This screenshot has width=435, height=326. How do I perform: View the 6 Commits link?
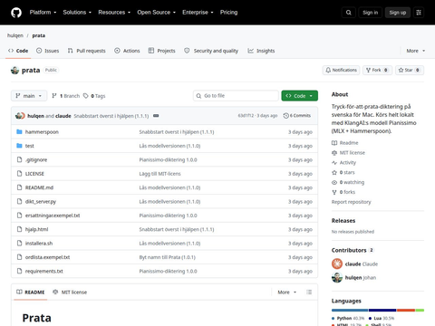tap(297, 116)
